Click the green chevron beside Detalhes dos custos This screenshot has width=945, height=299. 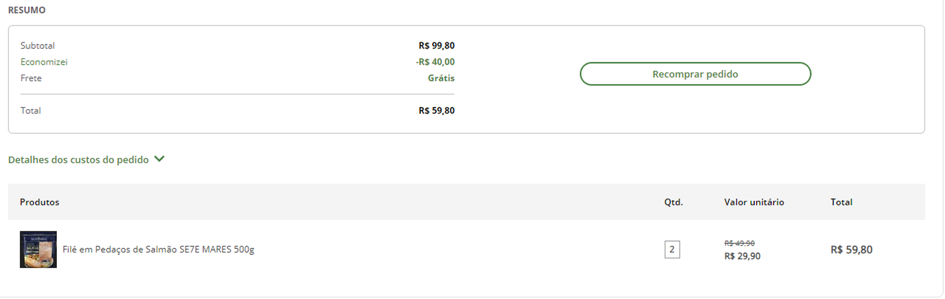point(159,159)
